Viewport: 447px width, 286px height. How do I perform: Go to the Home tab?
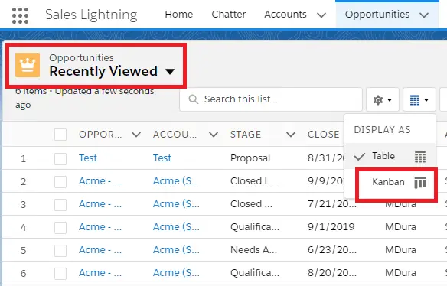pos(179,15)
